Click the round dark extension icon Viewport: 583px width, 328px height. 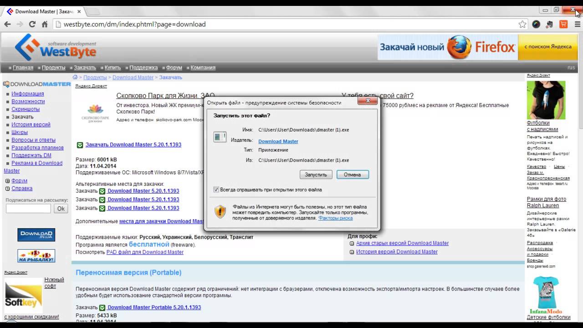coord(536,24)
